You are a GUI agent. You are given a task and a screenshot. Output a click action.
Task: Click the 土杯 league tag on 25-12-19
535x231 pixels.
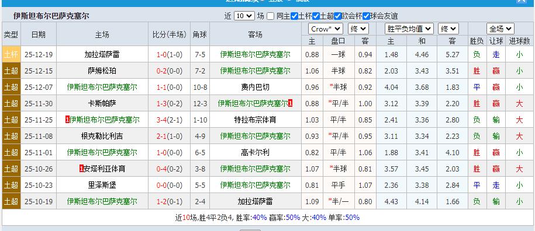click(x=11, y=54)
